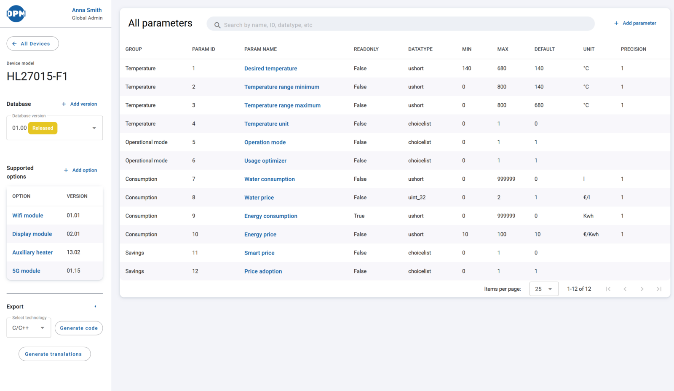The image size is (674, 391).
Task: Open the Desired temperature parameter
Action: point(270,68)
